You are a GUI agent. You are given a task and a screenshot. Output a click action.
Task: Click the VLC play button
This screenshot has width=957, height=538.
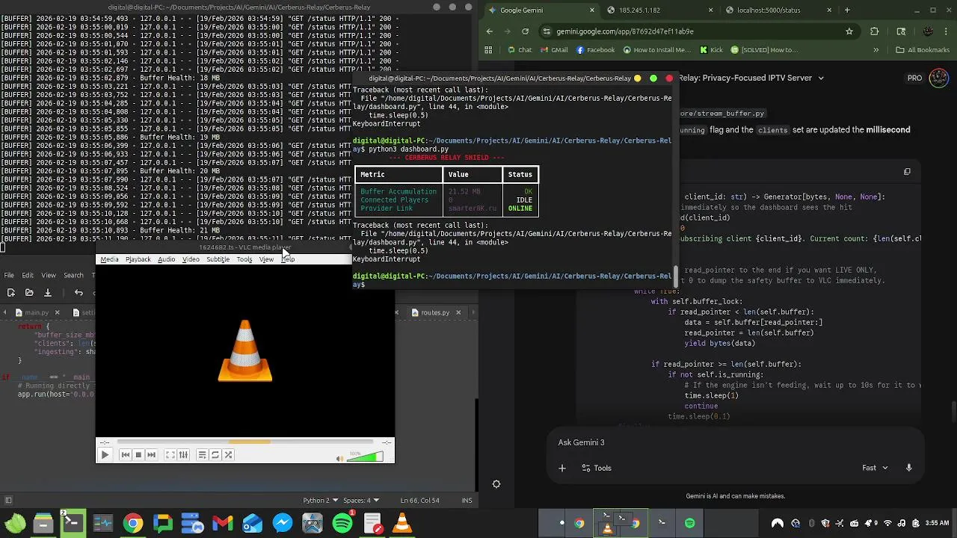point(105,454)
